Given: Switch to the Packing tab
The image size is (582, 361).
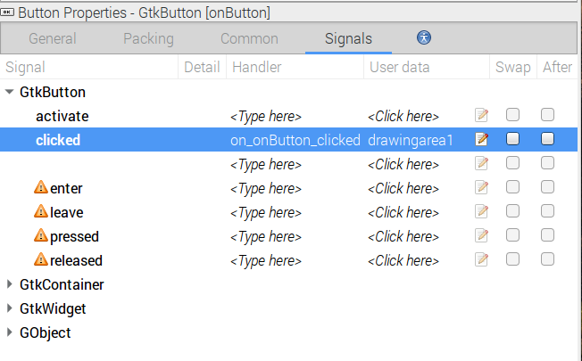Looking at the screenshot, I should point(148,39).
